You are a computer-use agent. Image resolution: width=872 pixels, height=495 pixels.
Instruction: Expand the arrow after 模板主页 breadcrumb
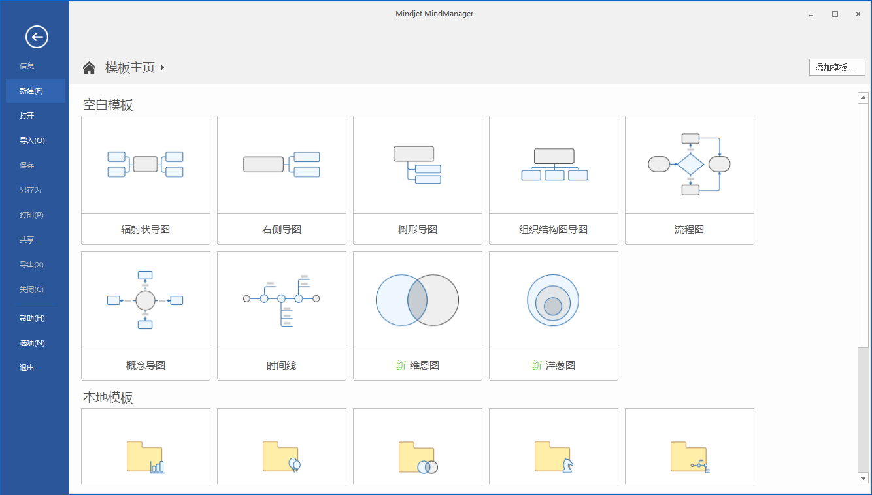coord(163,67)
